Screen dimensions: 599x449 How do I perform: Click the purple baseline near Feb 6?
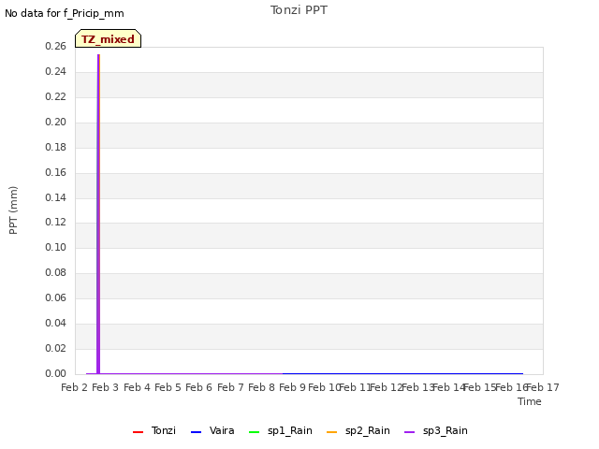pyautogui.click(x=198, y=373)
